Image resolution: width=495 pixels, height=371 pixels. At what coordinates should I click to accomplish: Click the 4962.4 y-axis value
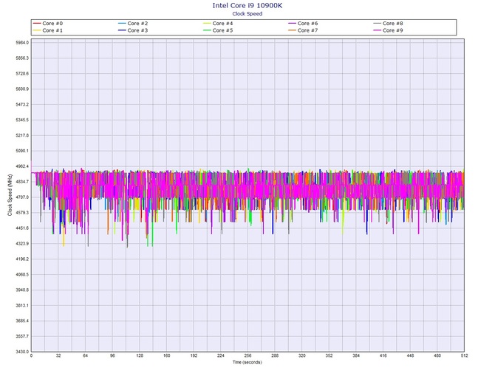[22, 166]
